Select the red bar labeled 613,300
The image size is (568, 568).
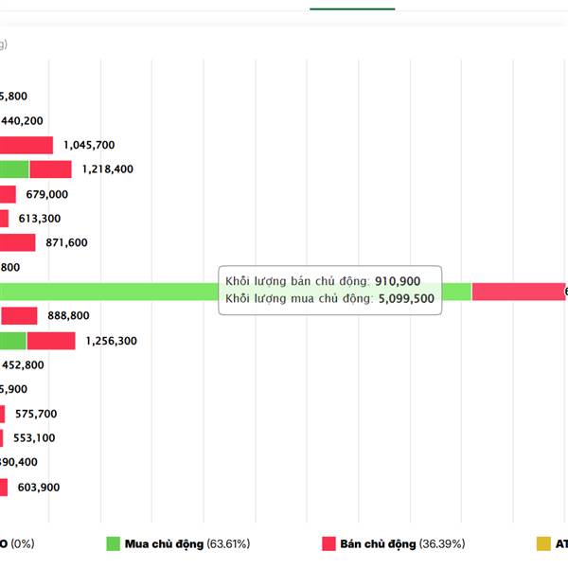coord(5,219)
